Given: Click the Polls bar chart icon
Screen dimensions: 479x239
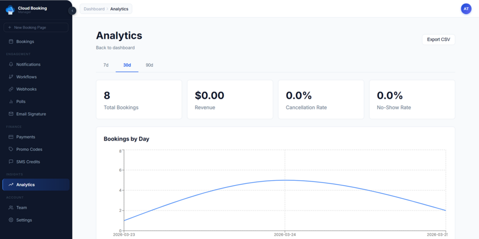Looking at the screenshot, I should click(11, 102).
